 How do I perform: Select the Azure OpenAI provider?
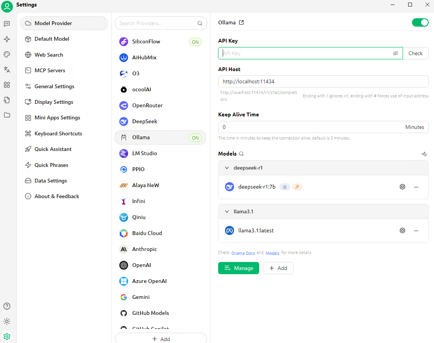[x=160, y=281]
